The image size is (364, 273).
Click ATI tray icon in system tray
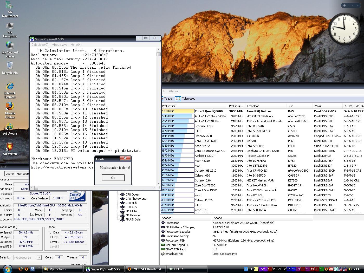point(331,269)
